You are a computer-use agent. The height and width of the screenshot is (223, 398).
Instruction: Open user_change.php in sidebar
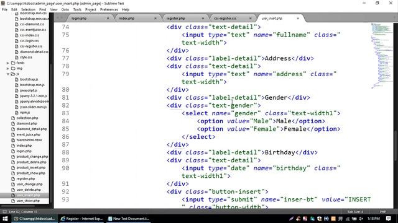pos(29,185)
